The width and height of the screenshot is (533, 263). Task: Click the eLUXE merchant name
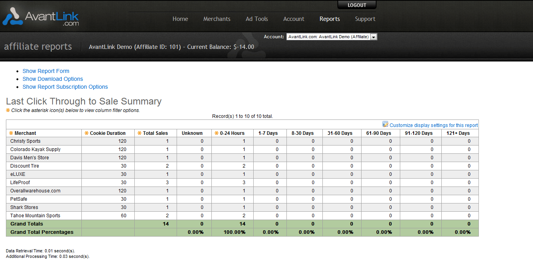18,174
